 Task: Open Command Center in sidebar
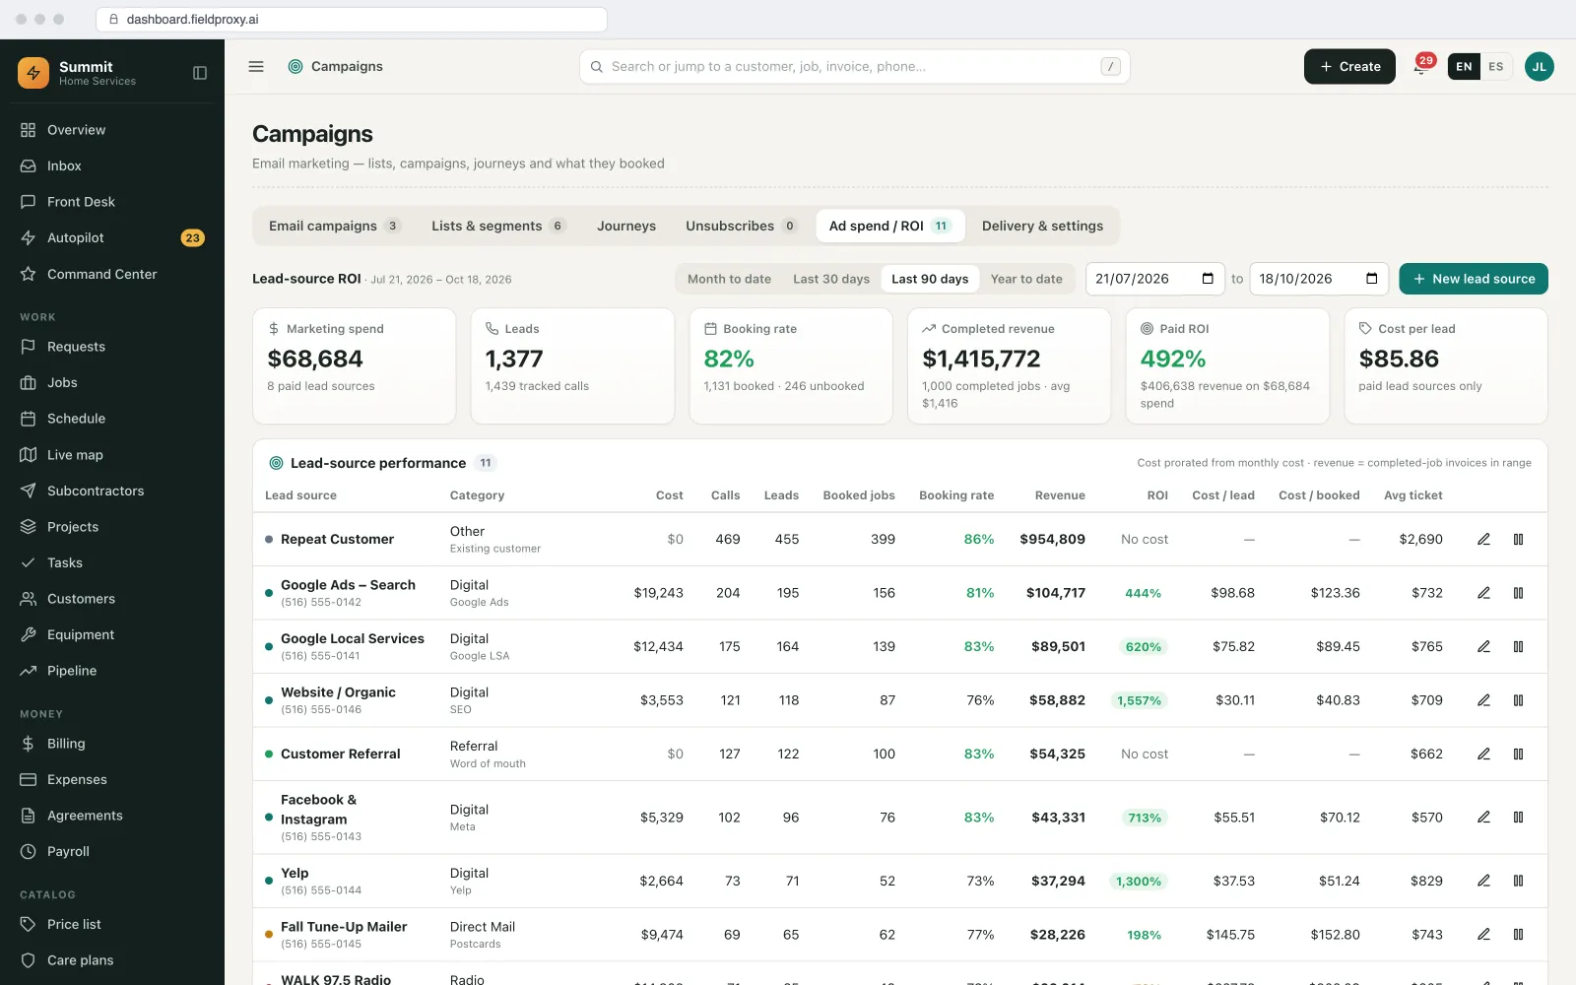112,274
